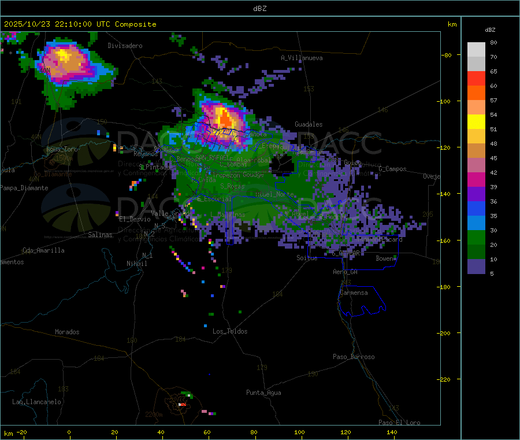This screenshot has height=440, width=520.
Task: Click the intense storm core near Divisadero
Action: [63, 55]
